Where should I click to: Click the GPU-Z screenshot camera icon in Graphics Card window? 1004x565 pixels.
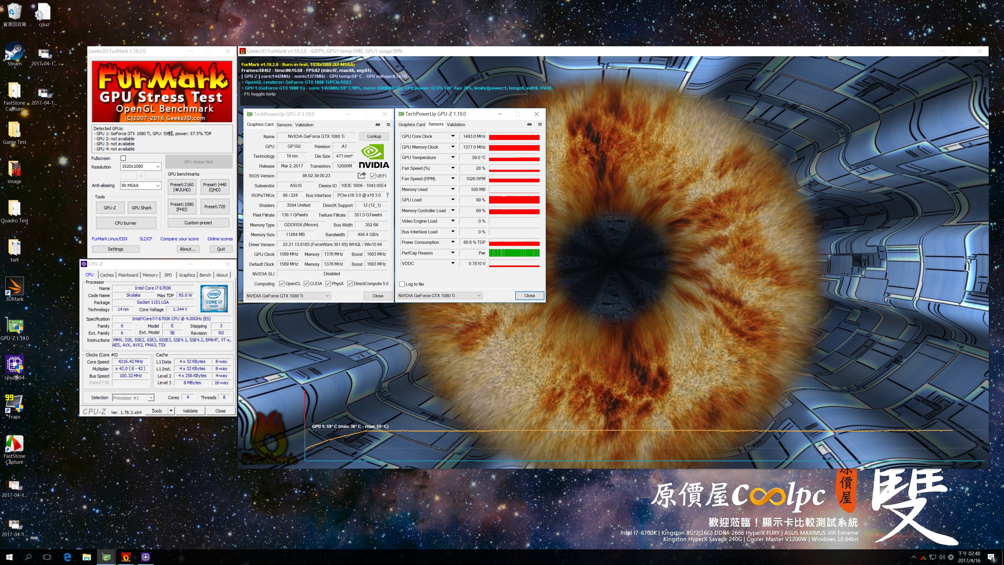tap(378, 125)
